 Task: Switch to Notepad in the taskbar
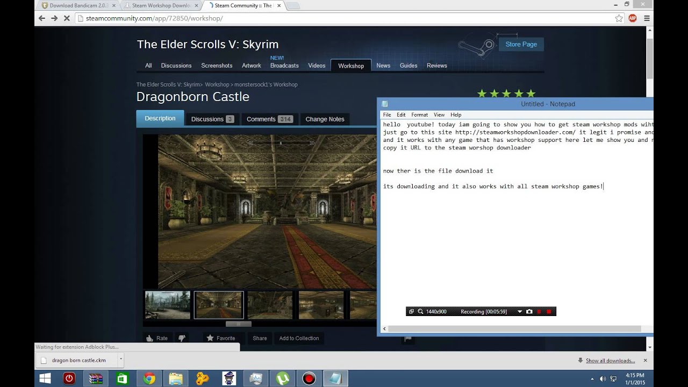pyautogui.click(x=335, y=378)
